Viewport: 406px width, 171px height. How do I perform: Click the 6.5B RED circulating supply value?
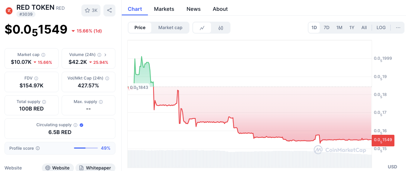click(60, 132)
